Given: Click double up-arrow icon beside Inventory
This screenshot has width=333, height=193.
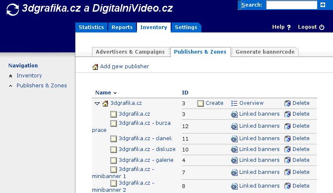Looking at the screenshot, I should tap(11, 76).
